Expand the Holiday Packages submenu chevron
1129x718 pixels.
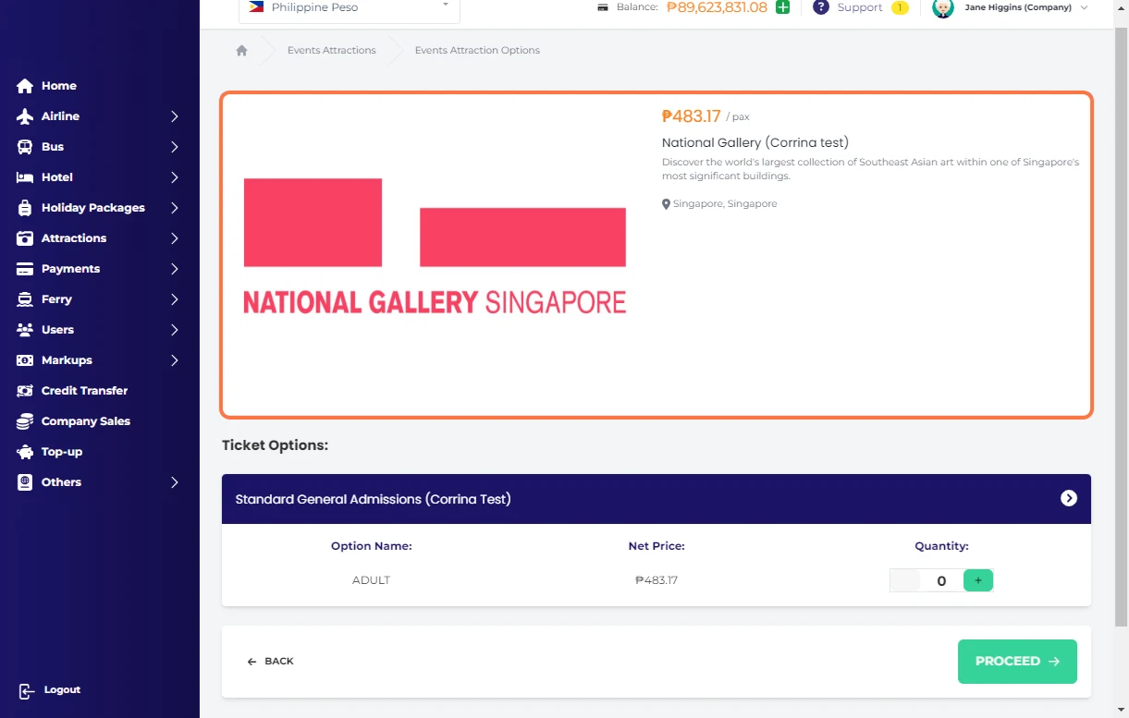tap(174, 208)
